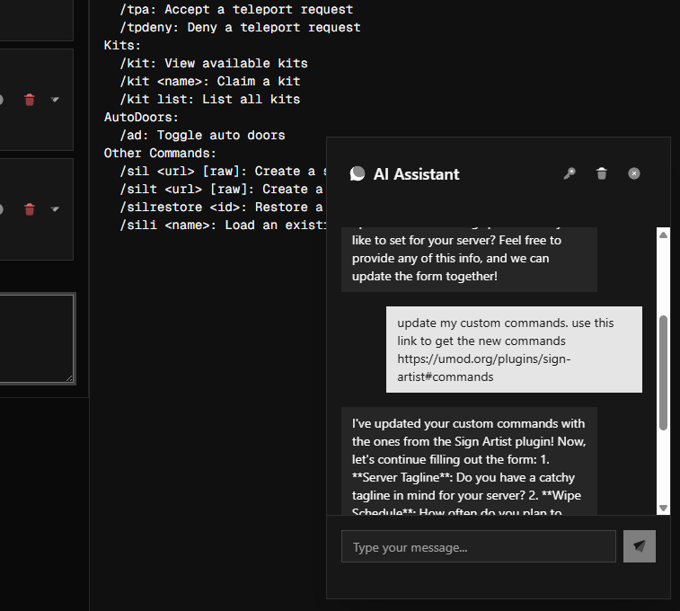Click the chat scrollbar thumb
Screen dimensions: 680x611
664,372
